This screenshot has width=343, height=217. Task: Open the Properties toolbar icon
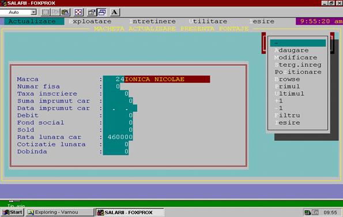point(92,12)
